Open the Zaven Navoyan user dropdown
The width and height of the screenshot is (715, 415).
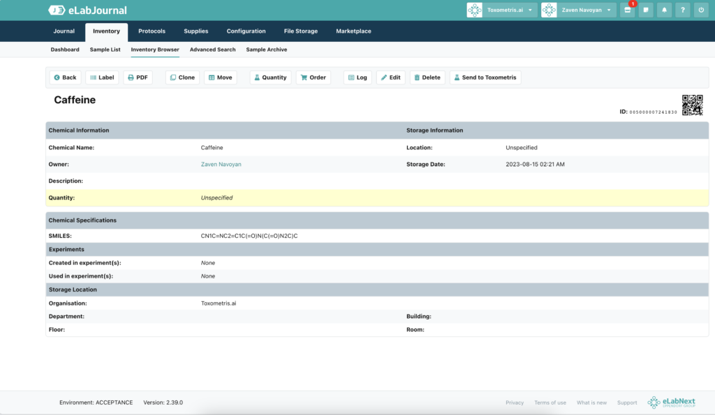point(579,10)
